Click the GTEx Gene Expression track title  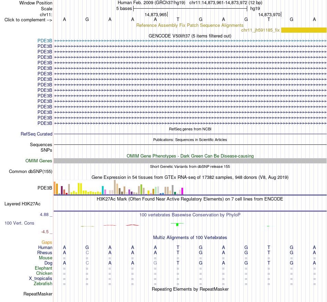click(x=190, y=177)
